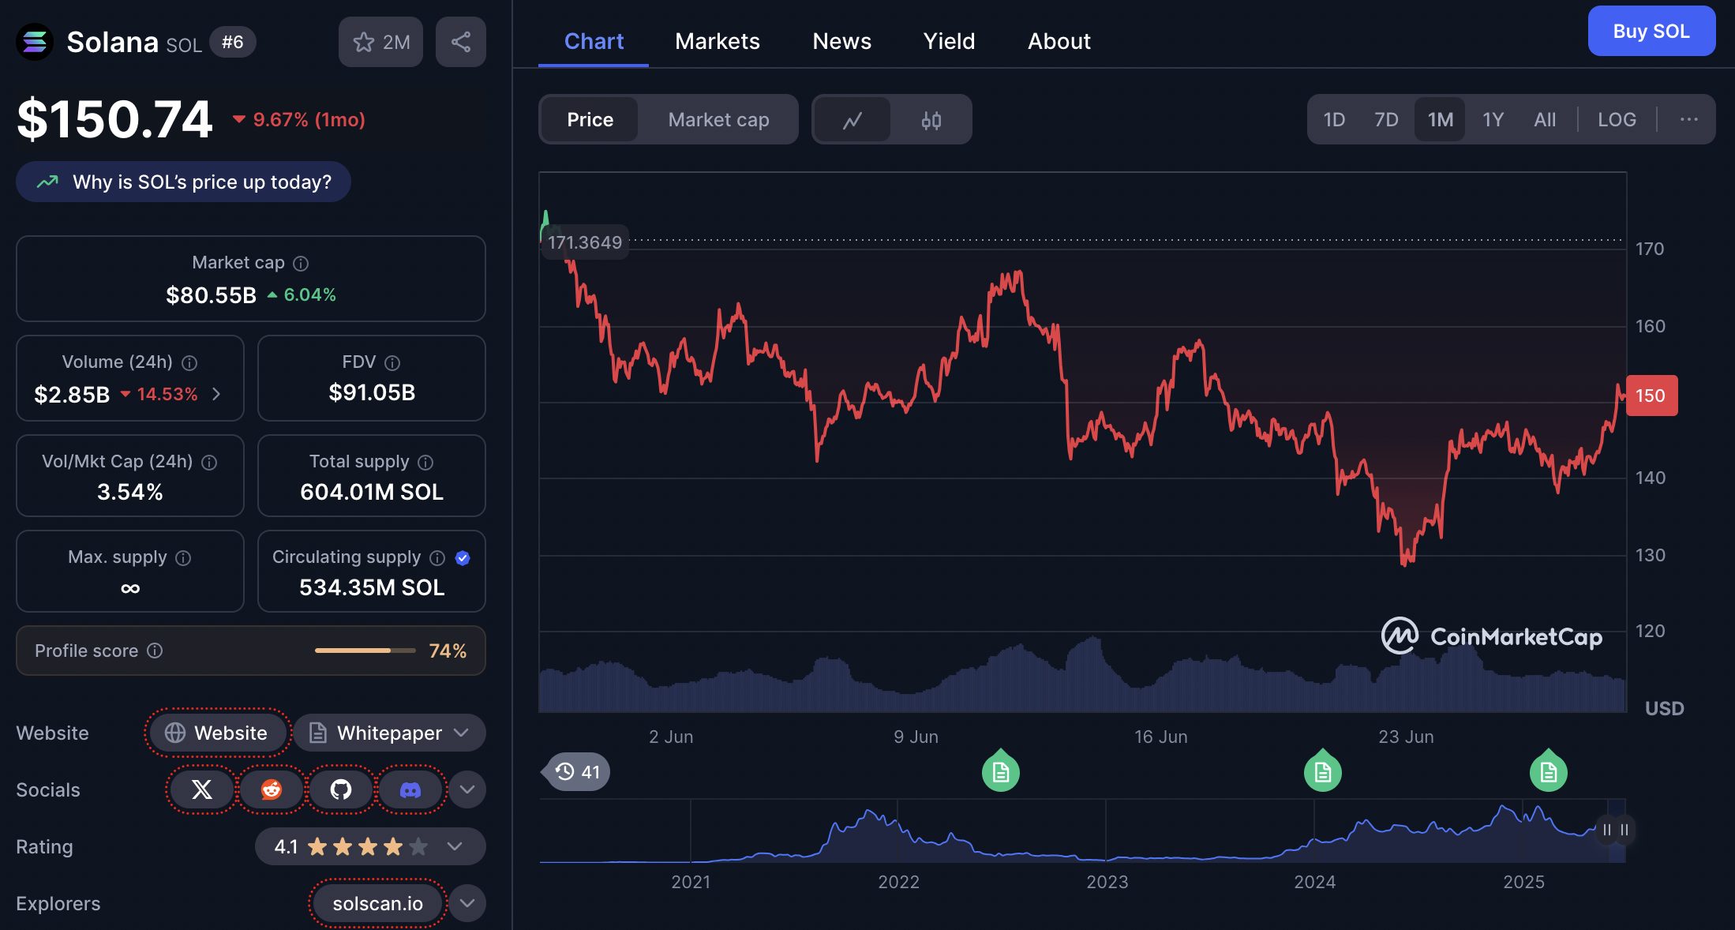The height and width of the screenshot is (930, 1735).
Task: Click the Solana logo icon
Action: point(35,42)
